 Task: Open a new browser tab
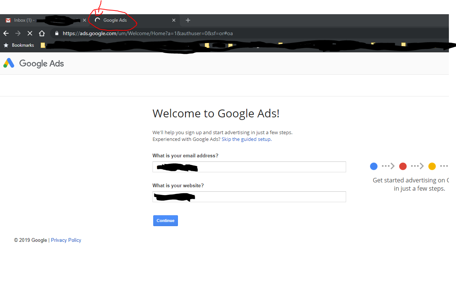[x=188, y=20]
